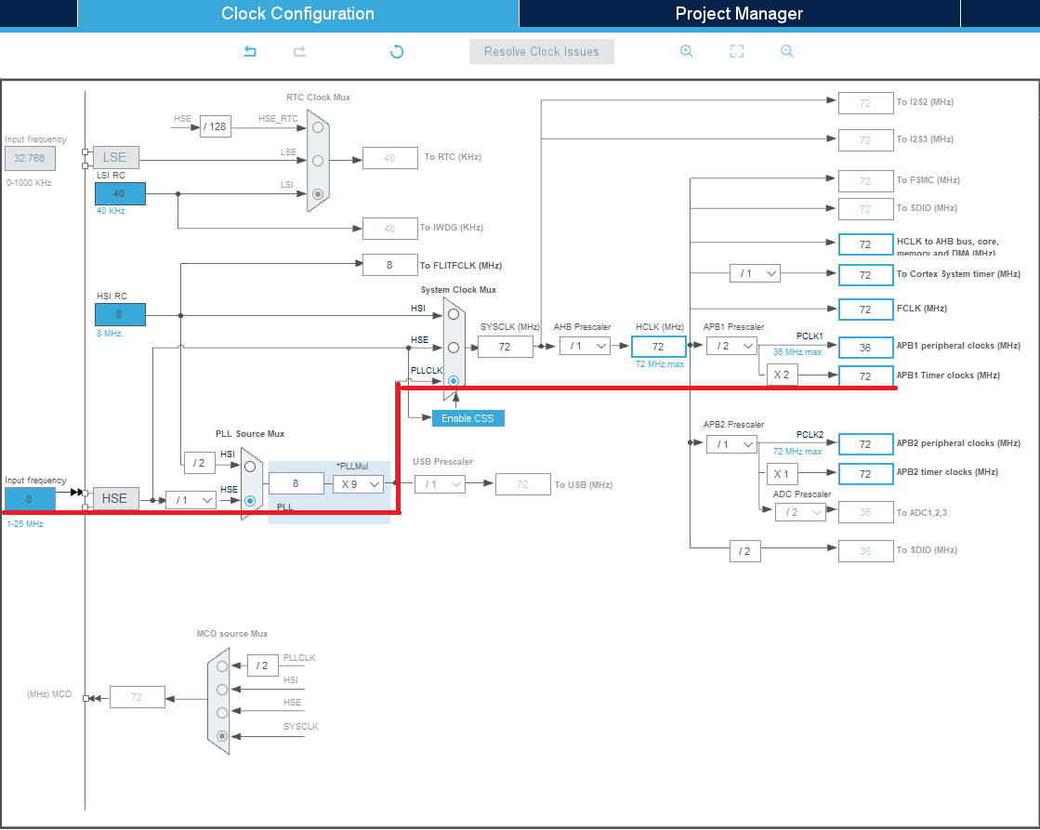Click the PLL input value 8 box
Viewport: 1040px width, 830px height.
click(x=296, y=483)
